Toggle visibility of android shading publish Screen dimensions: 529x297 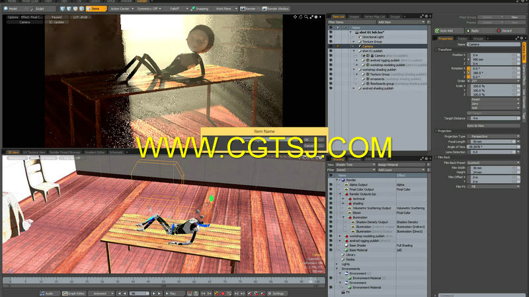[x=331, y=88]
